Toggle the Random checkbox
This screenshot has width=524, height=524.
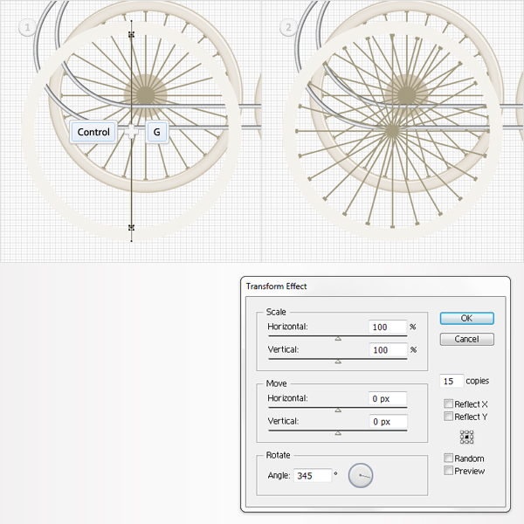tap(448, 458)
